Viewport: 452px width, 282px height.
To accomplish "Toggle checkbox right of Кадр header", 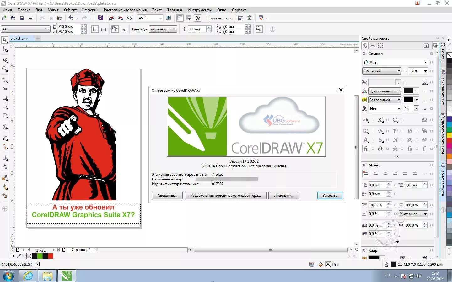I will pos(431,250).
